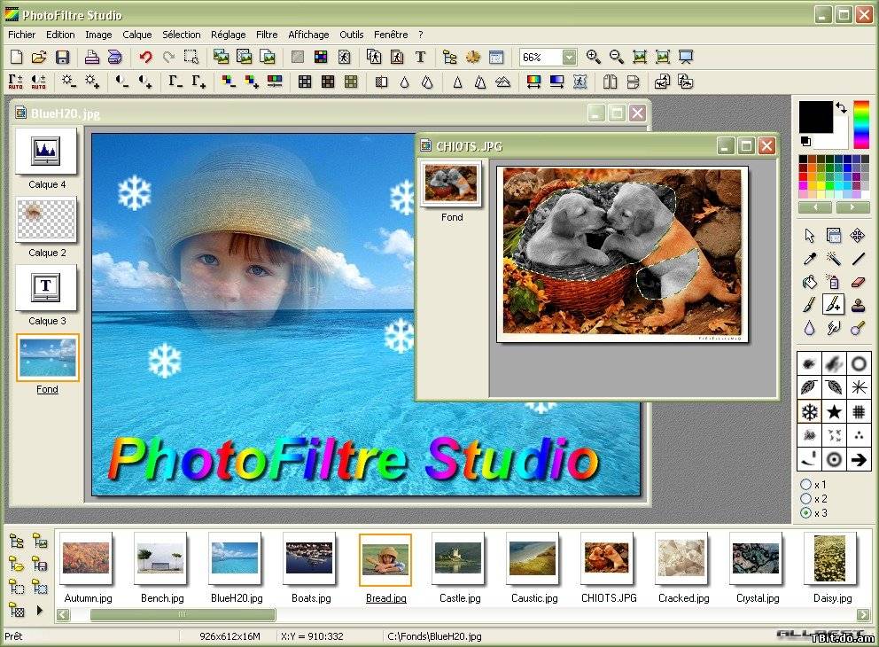Select the Clone stamp tool
Viewport: 879px width, 647px height.
(x=858, y=305)
